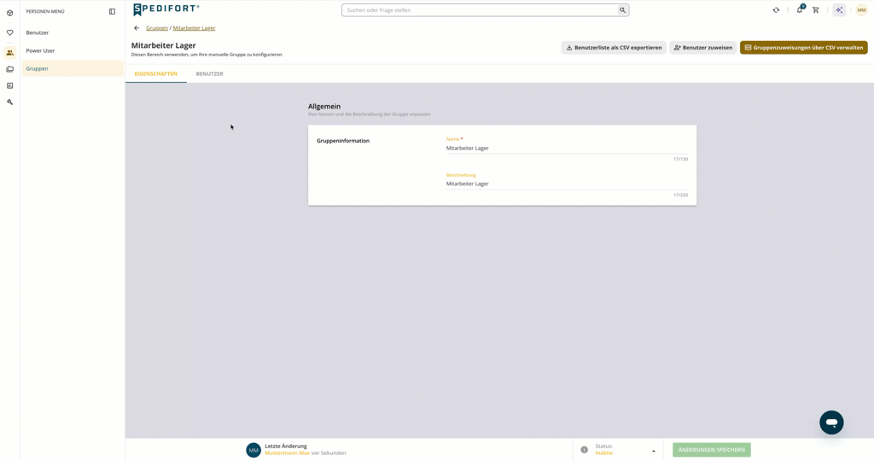The height and width of the screenshot is (461, 874).
Task: Select the people icon in the left rail
Action: tap(9, 52)
